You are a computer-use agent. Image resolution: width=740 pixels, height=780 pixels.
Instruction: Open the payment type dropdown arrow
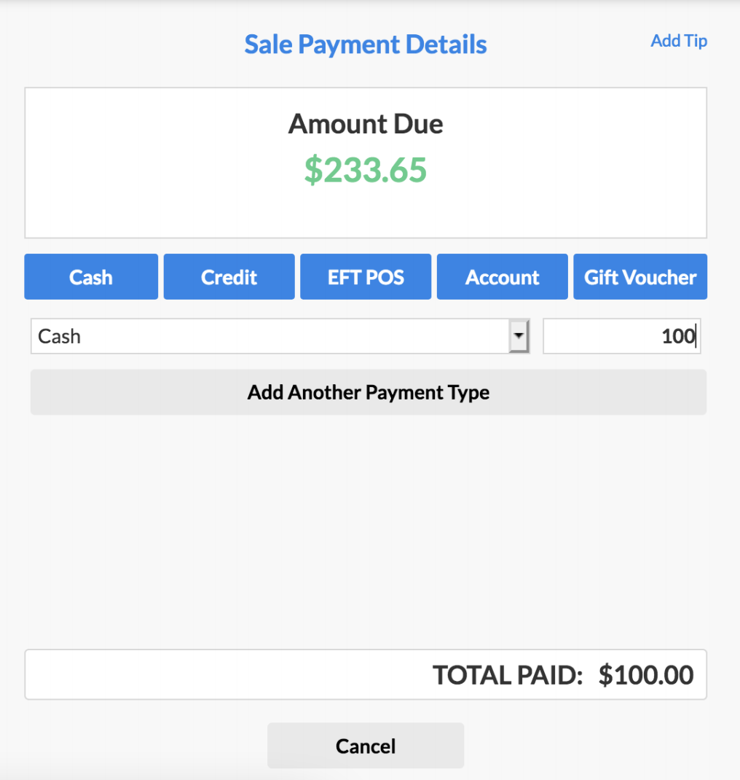(x=518, y=337)
